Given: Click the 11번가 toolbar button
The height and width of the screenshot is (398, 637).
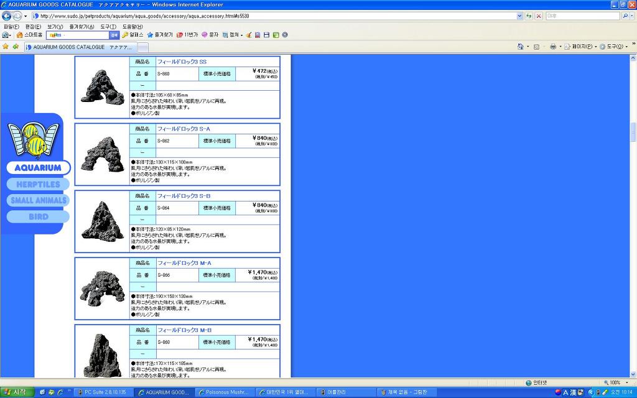Looking at the screenshot, I should click(187, 35).
